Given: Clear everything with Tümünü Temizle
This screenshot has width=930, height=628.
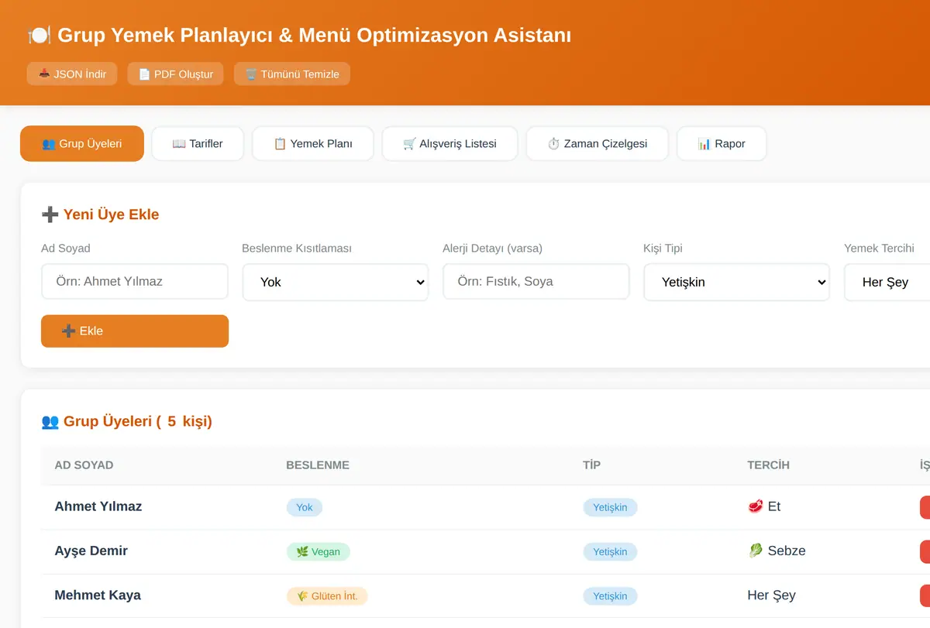Looking at the screenshot, I should coord(292,74).
